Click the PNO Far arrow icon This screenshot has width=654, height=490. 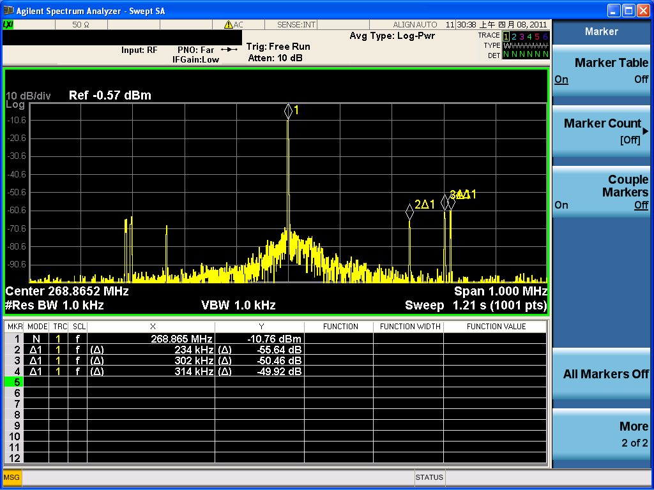pos(229,50)
